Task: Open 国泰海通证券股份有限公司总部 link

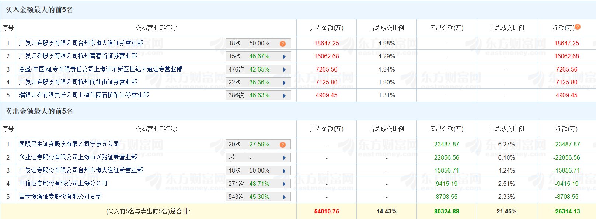Action: pos(60,197)
